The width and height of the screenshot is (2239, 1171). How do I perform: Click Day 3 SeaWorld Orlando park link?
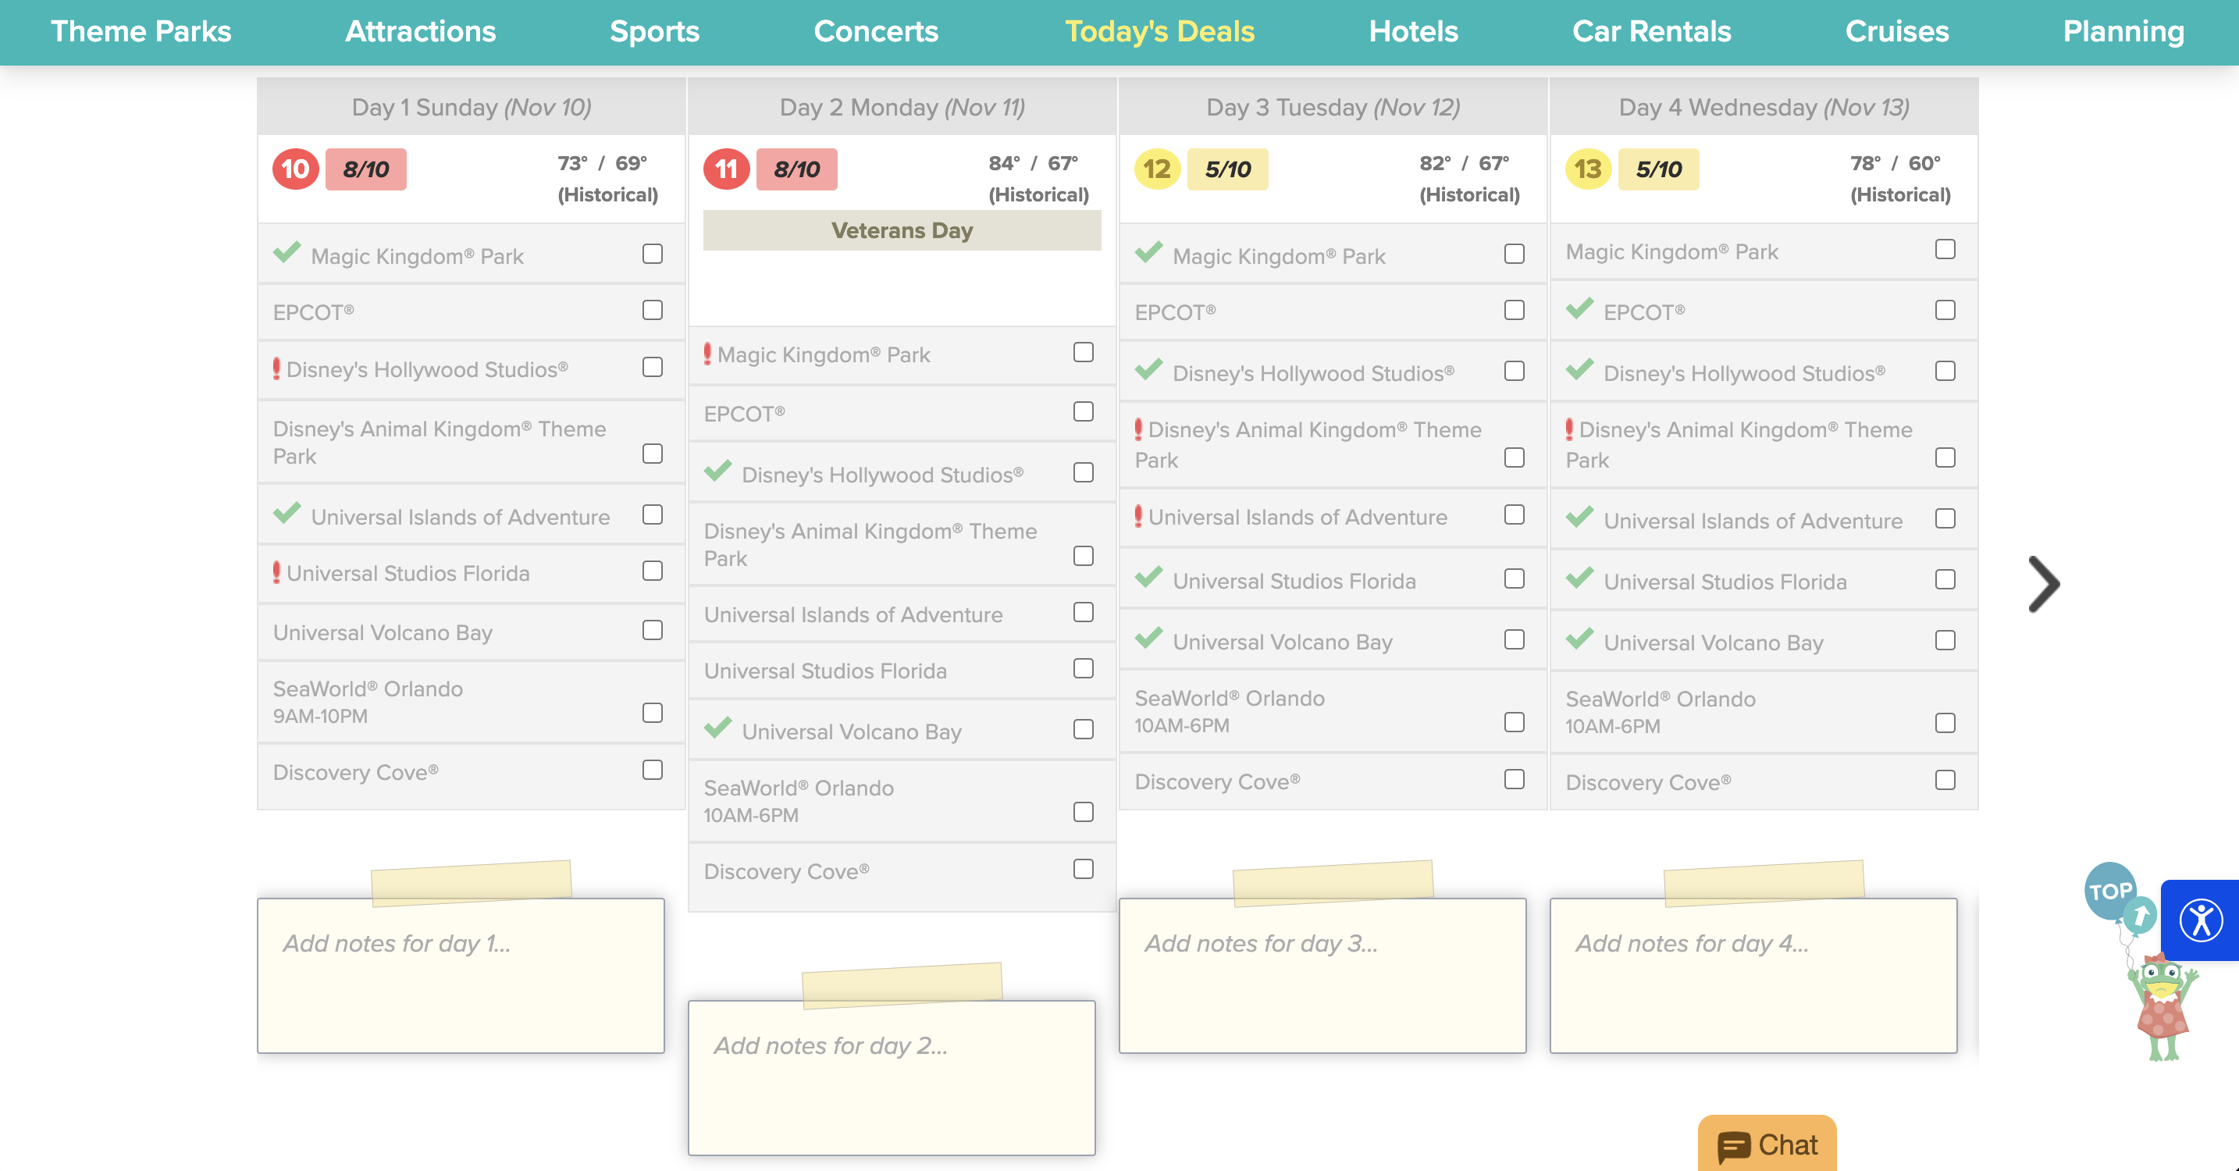pyautogui.click(x=1229, y=697)
